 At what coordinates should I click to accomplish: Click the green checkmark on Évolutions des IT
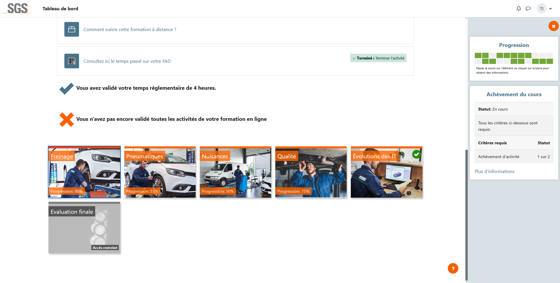[x=416, y=154]
